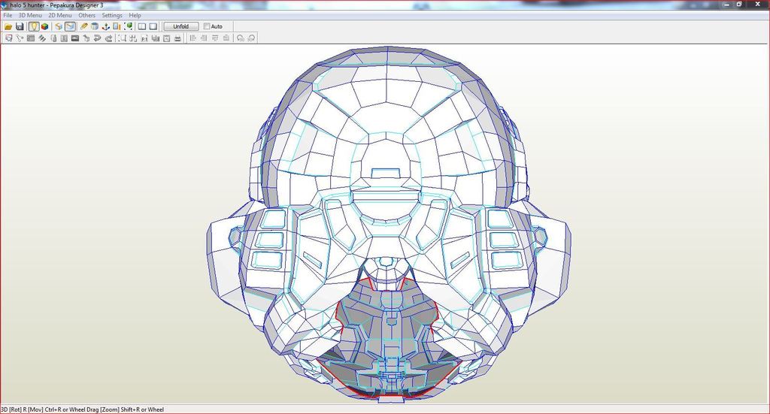Click the align left icon

point(192,38)
